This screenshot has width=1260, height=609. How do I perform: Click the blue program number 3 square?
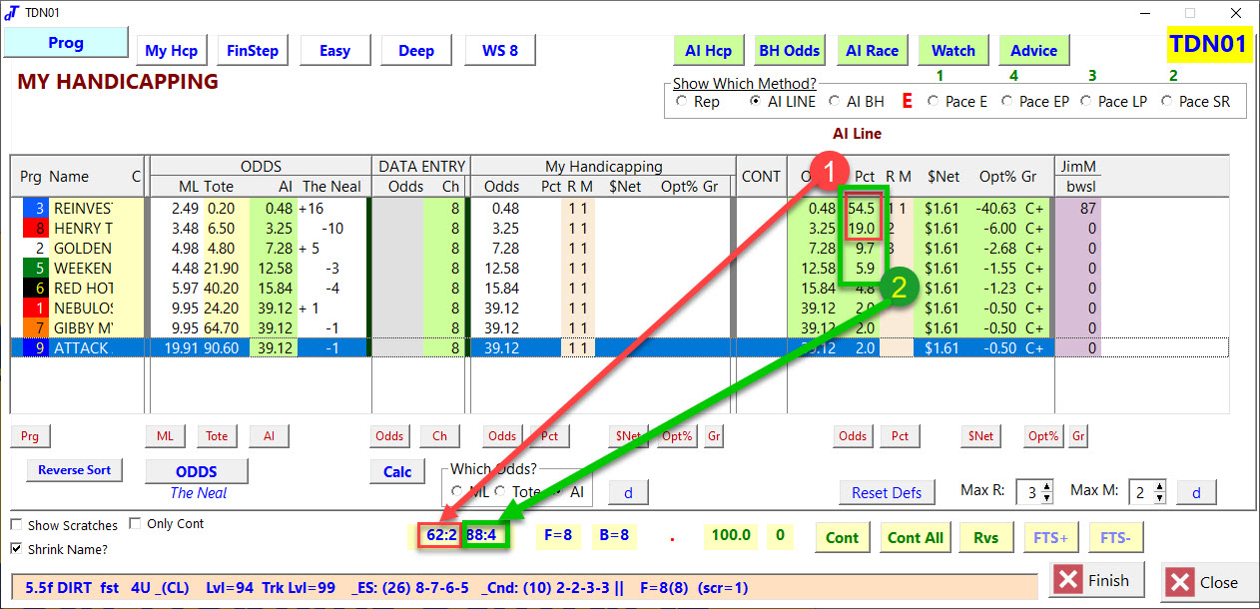[x=38, y=209]
